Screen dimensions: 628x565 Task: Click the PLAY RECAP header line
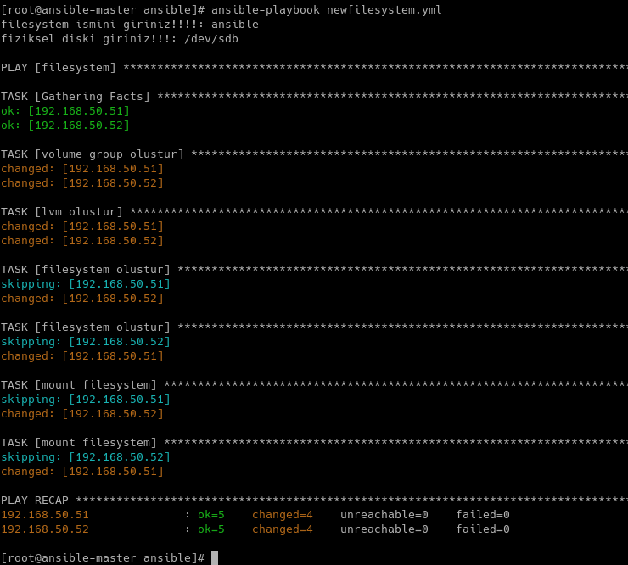pos(36,501)
